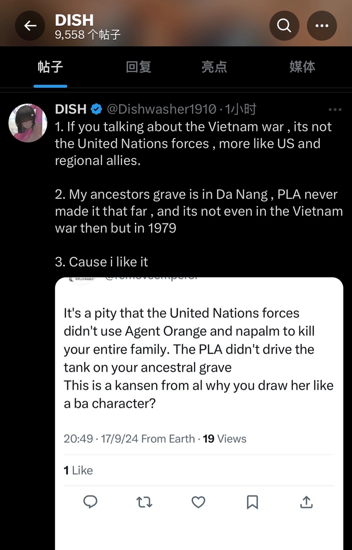The height and width of the screenshot is (550, 352).
Task: Switch to the 帖子 tab
Action: (50, 67)
